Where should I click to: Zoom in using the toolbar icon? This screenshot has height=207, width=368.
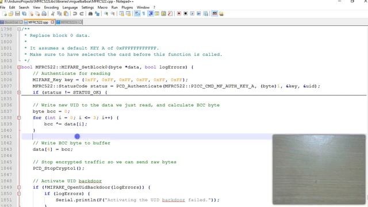click(106, 14)
